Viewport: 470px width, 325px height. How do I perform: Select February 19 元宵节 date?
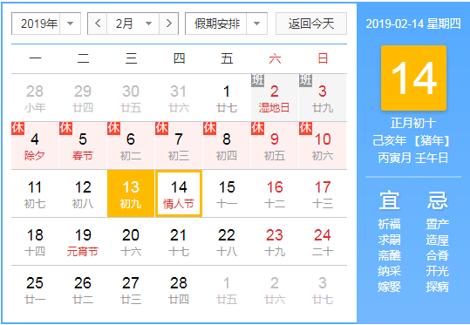pyautogui.click(x=83, y=241)
